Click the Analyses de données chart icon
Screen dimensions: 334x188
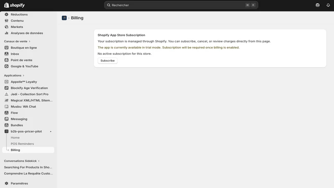point(6,33)
